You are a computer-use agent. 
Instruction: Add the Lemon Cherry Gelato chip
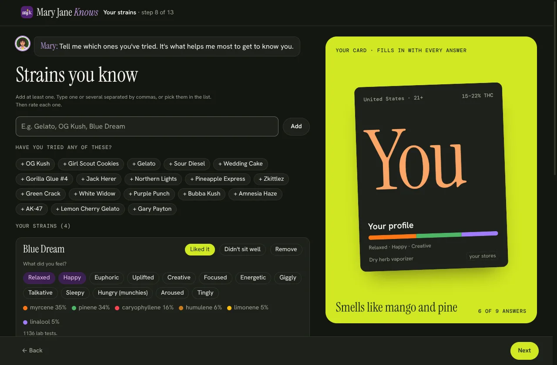click(x=87, y=209)
